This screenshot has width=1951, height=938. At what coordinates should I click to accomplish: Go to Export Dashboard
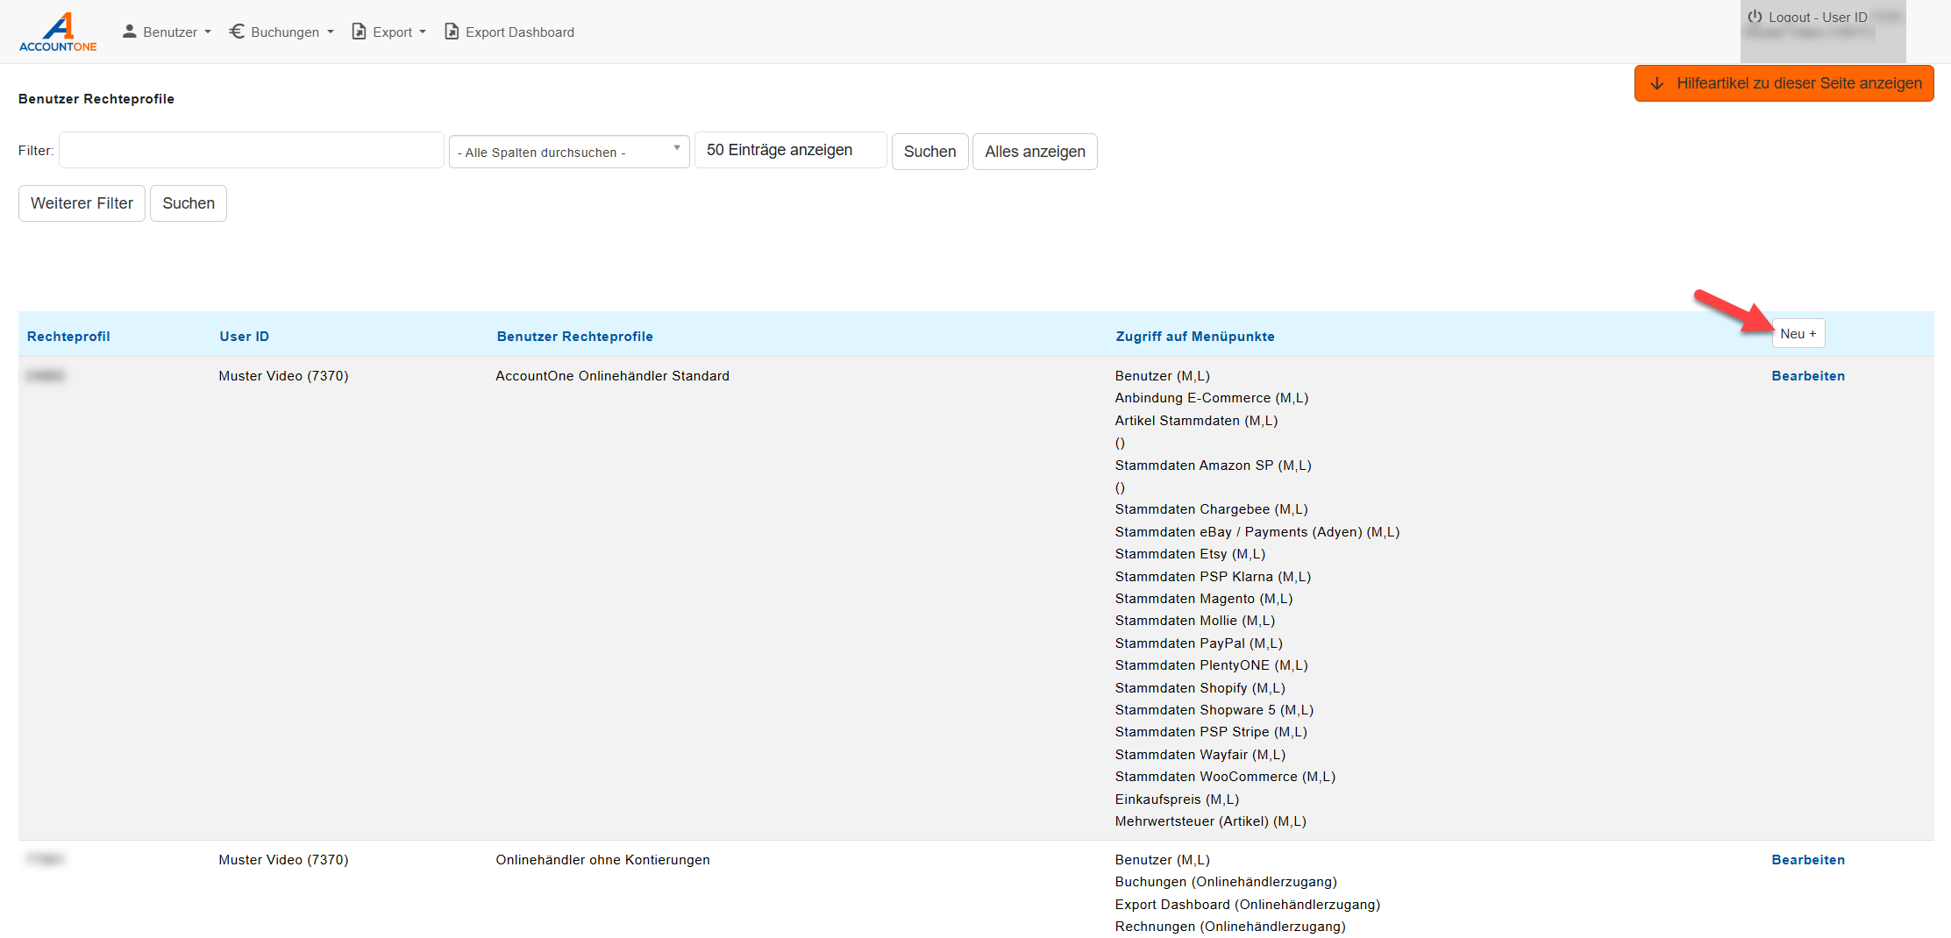click(509, 32)
